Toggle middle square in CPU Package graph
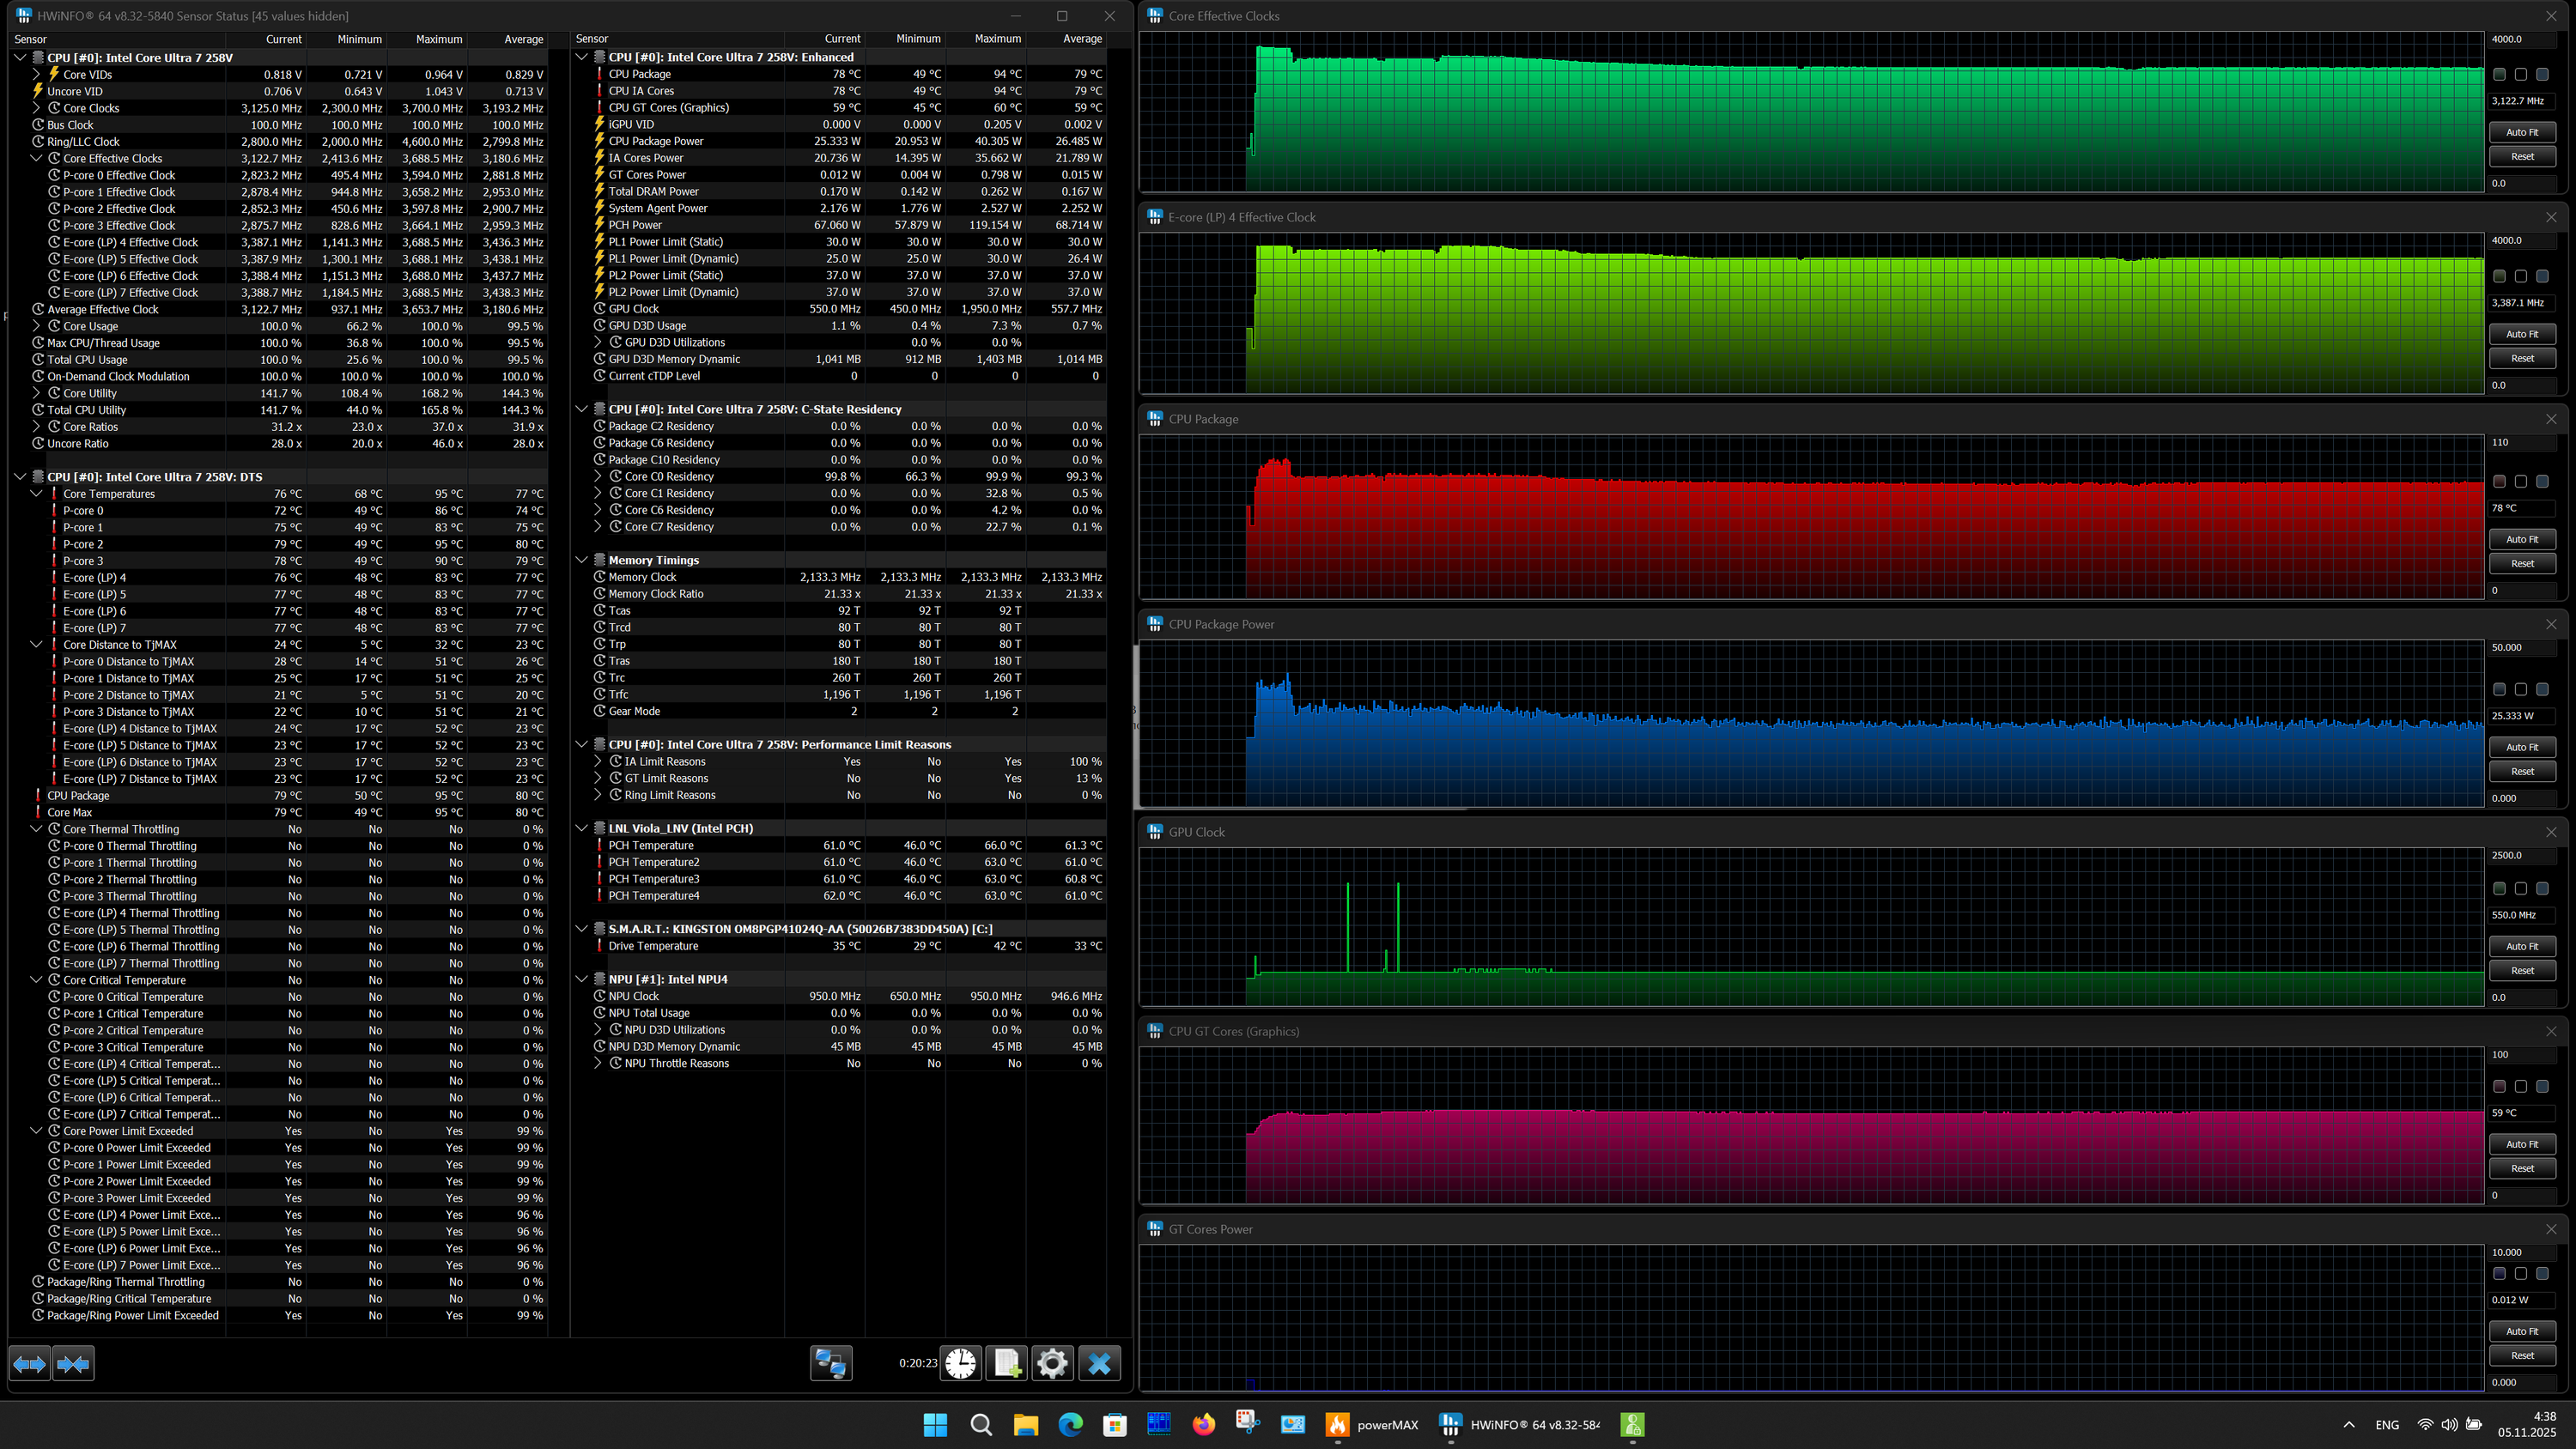Image resolution: width=2576 pixels, height=1449 pixels. 2521,482
